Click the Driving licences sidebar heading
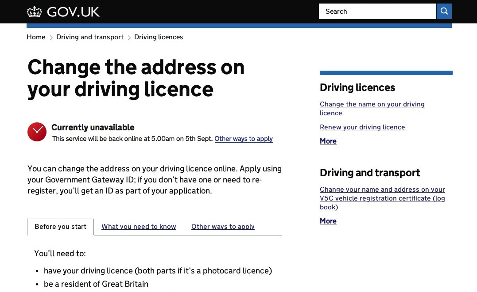Screen dimensions: 477x292 pyautogui.click(x=357, y=88)
